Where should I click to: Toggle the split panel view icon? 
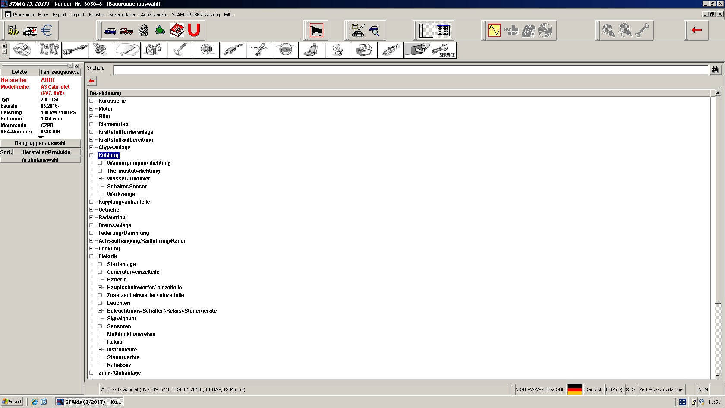click(426, 31)
